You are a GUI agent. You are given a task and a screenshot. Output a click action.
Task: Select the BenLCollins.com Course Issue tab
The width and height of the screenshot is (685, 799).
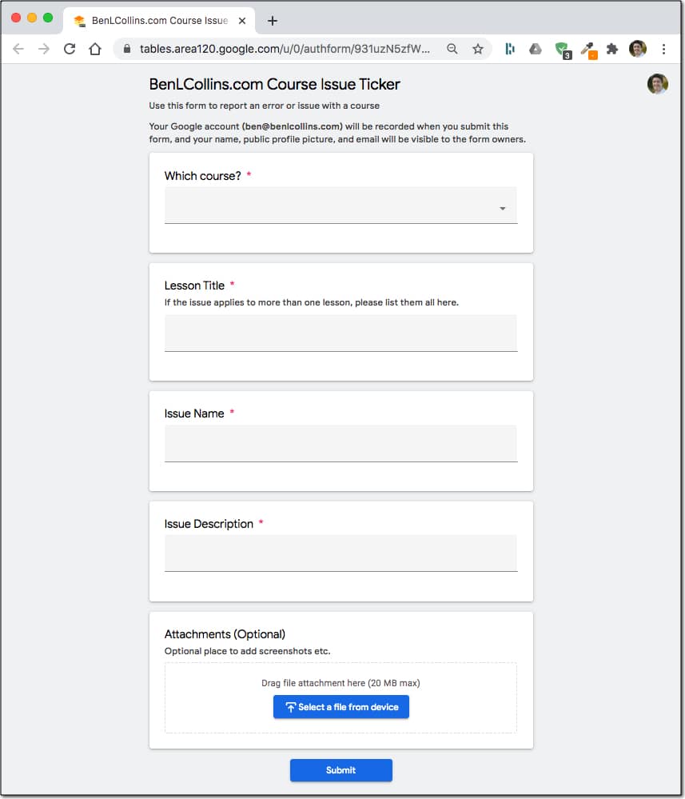[x=159, y=20]
